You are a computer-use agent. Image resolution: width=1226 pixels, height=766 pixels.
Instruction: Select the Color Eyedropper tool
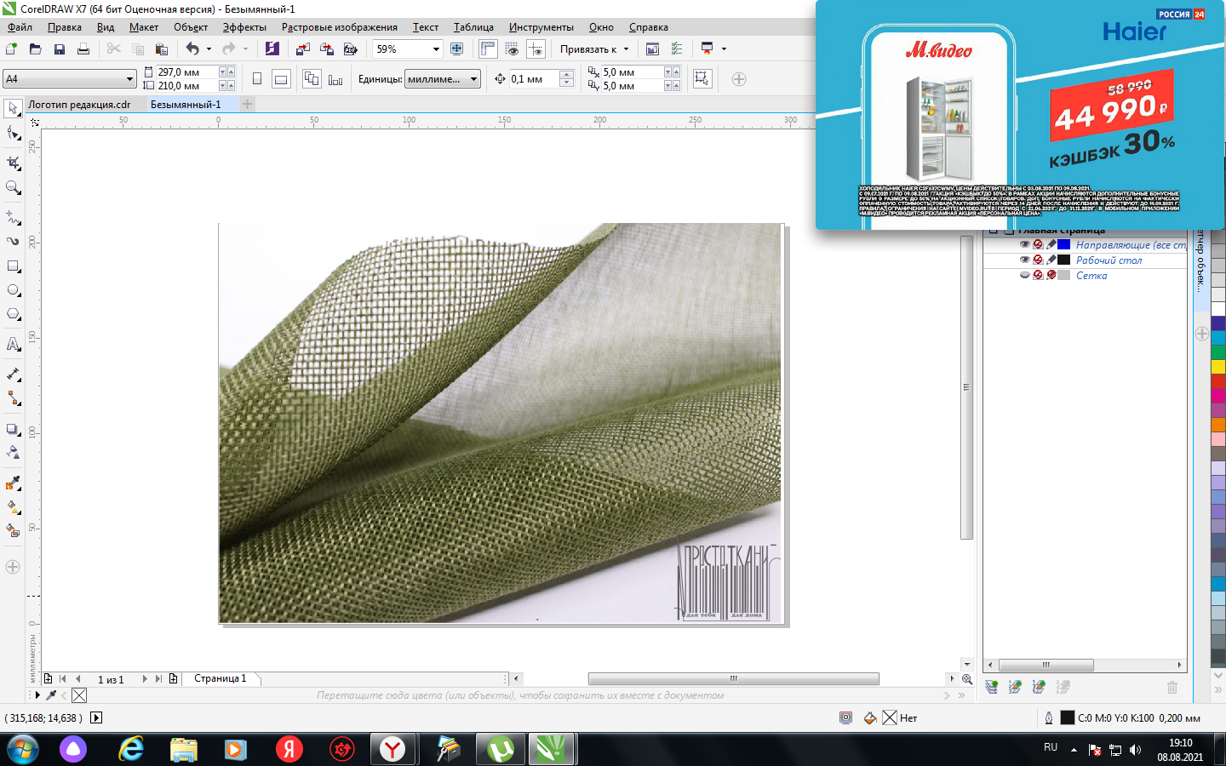(13, 483)
